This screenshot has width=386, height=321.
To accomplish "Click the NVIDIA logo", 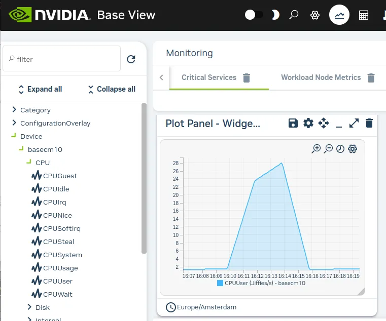I will tap(50, 15).
